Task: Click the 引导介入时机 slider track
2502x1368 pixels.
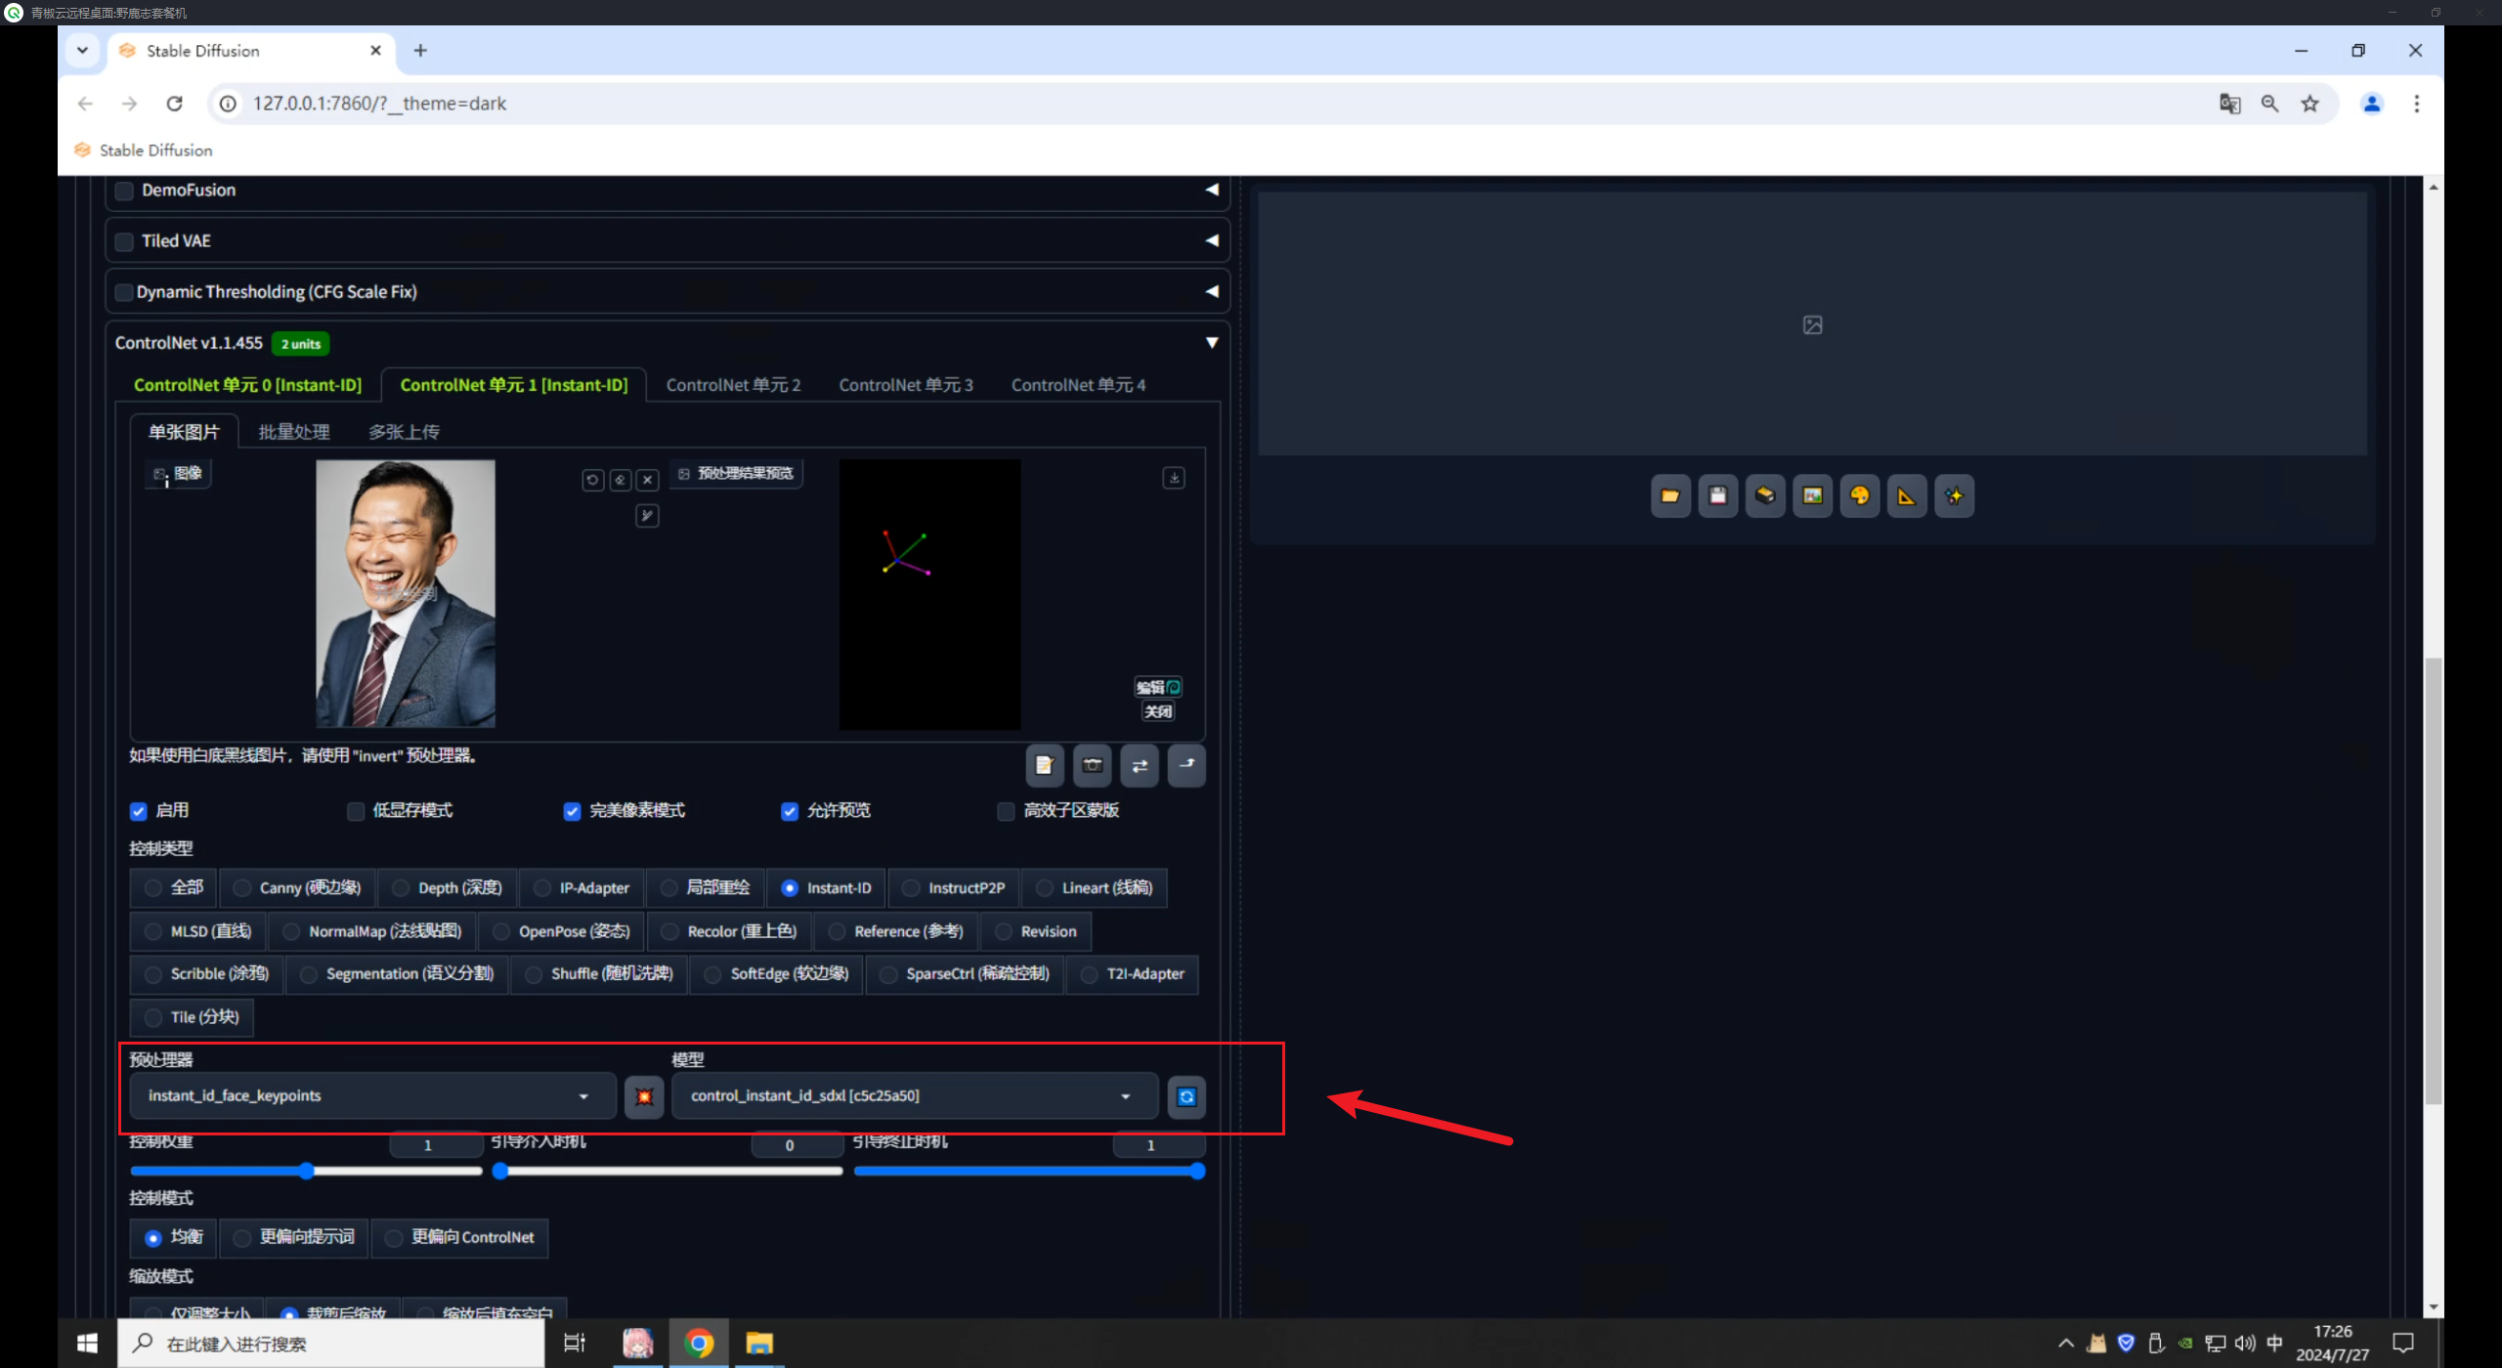Action: click(x=668, y=1171)
